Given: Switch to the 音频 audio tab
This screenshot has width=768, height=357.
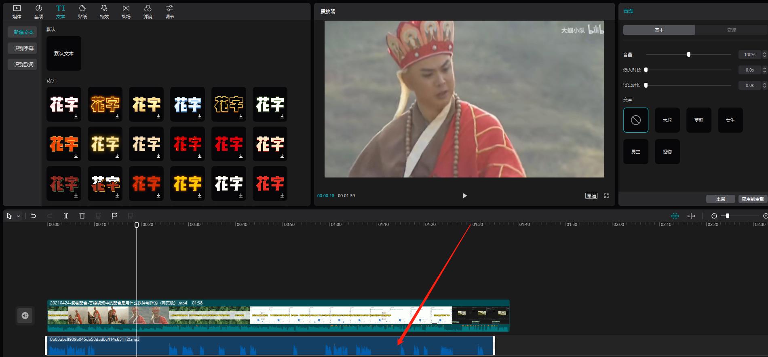Looking at the screenshot, I should [x=38, y=12].
